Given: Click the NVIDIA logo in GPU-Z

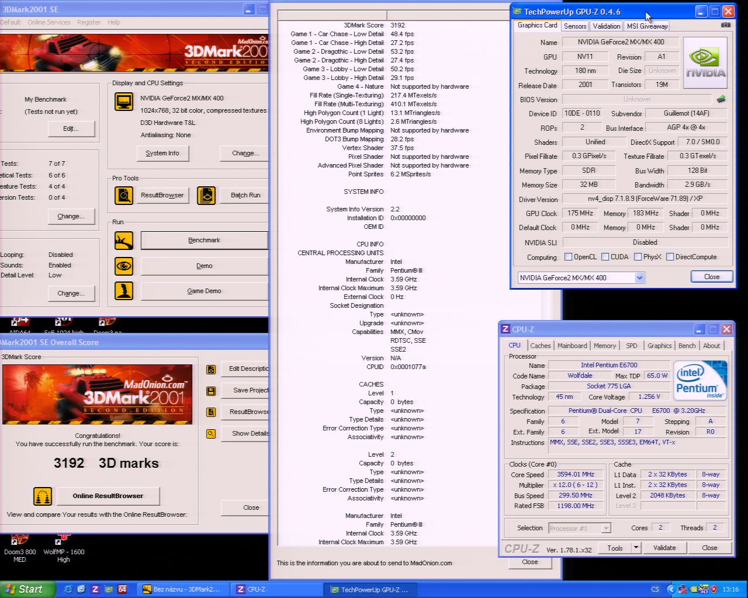Looking at the screenshot, I should (x=705, y=62).
